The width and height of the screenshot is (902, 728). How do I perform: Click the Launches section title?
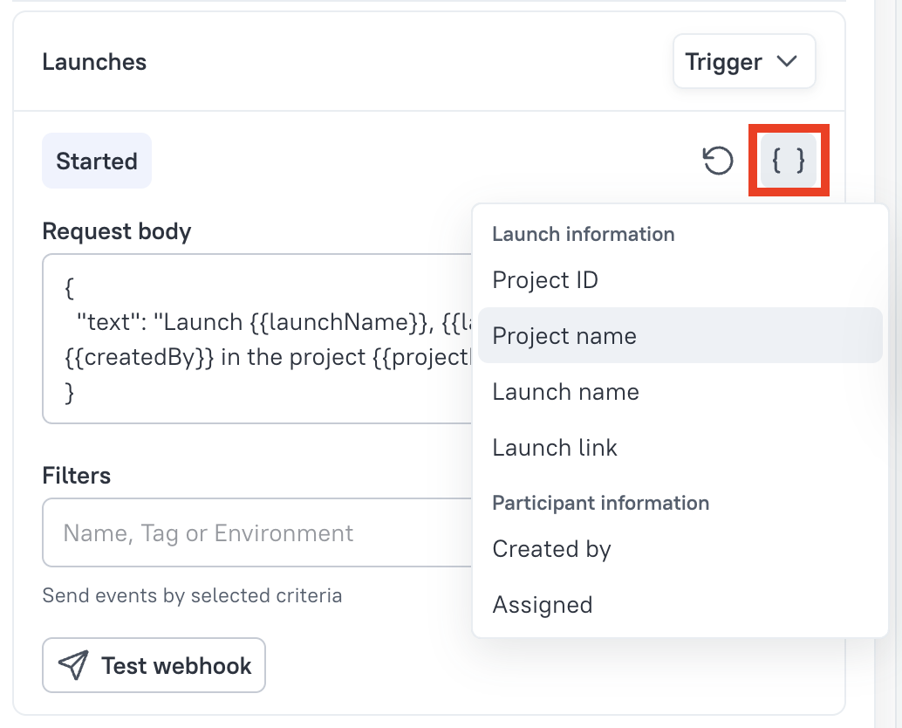click(94, 62)
